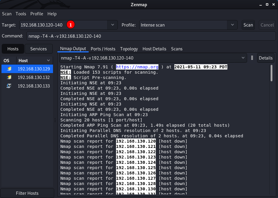
Task: Click the 'Initiating ARP Ping Scan' line
Action: pos(104,115)
